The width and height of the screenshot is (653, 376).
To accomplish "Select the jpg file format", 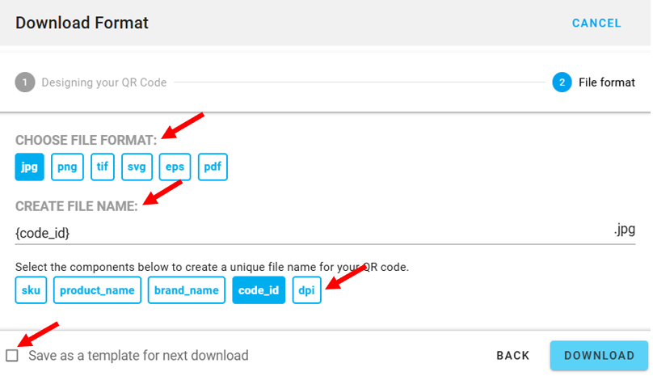I will coord(30,167).
